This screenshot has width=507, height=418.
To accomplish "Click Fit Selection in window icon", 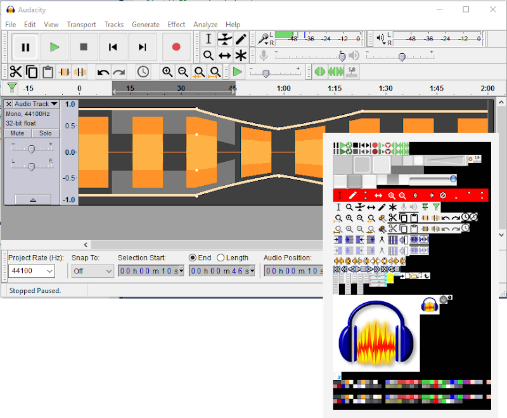I will pyautogui.click(x=199, y=72).
